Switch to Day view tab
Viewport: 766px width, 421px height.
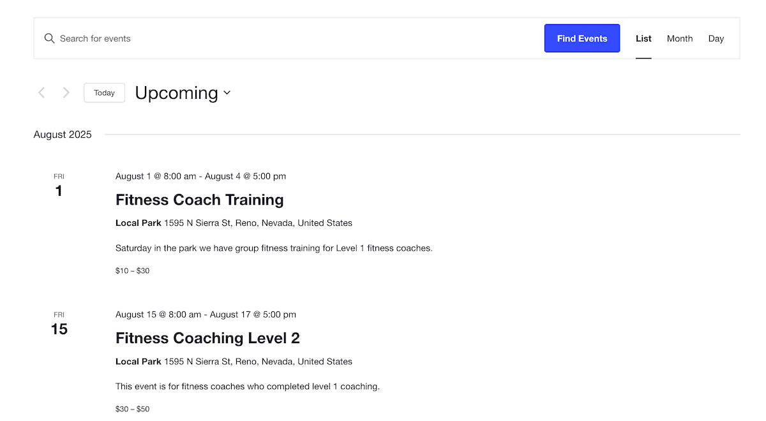[716, 38]
